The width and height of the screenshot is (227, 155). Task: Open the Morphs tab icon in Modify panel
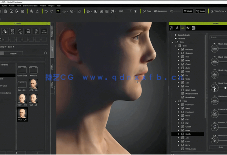[x=183, y=28]
